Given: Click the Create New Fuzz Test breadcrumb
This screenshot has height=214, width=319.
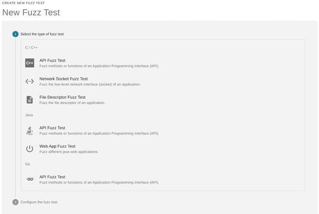Looking at the screenshot, I should point(24,3).
